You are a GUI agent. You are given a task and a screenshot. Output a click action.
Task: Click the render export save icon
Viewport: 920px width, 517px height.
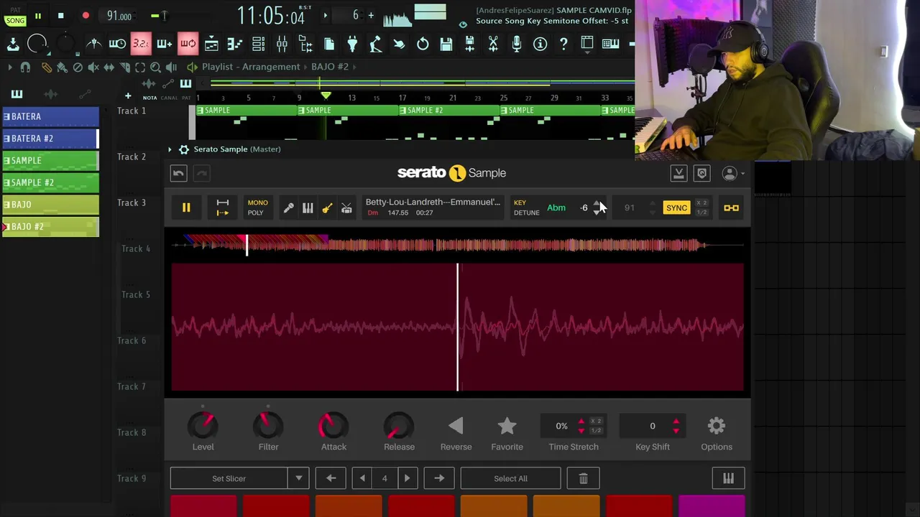click(x=469, y=45)
